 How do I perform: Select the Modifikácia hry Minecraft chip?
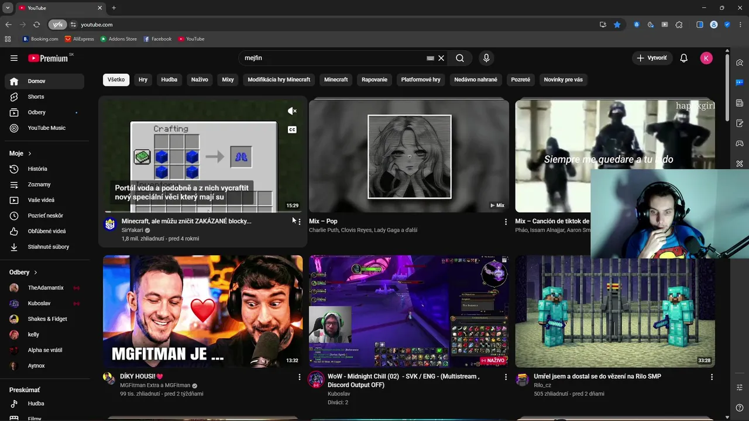click(279, 80)
